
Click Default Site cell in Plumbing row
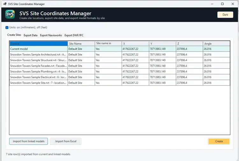pos(81,72)
